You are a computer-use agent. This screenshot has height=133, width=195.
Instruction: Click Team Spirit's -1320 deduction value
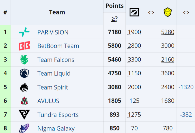186,87
